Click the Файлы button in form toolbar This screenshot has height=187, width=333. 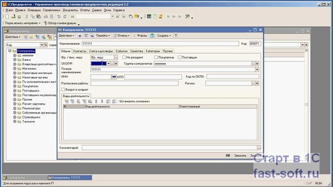pos(142,36)
